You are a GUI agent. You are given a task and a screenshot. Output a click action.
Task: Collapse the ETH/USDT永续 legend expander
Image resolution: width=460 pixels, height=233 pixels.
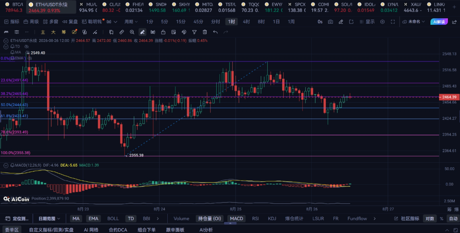(5, 40)
